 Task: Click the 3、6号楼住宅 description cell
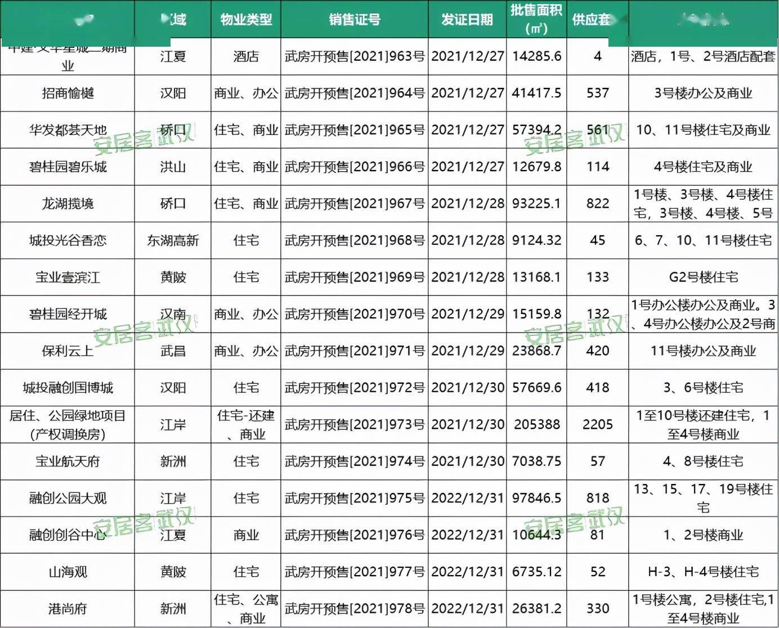coord(704,388)
